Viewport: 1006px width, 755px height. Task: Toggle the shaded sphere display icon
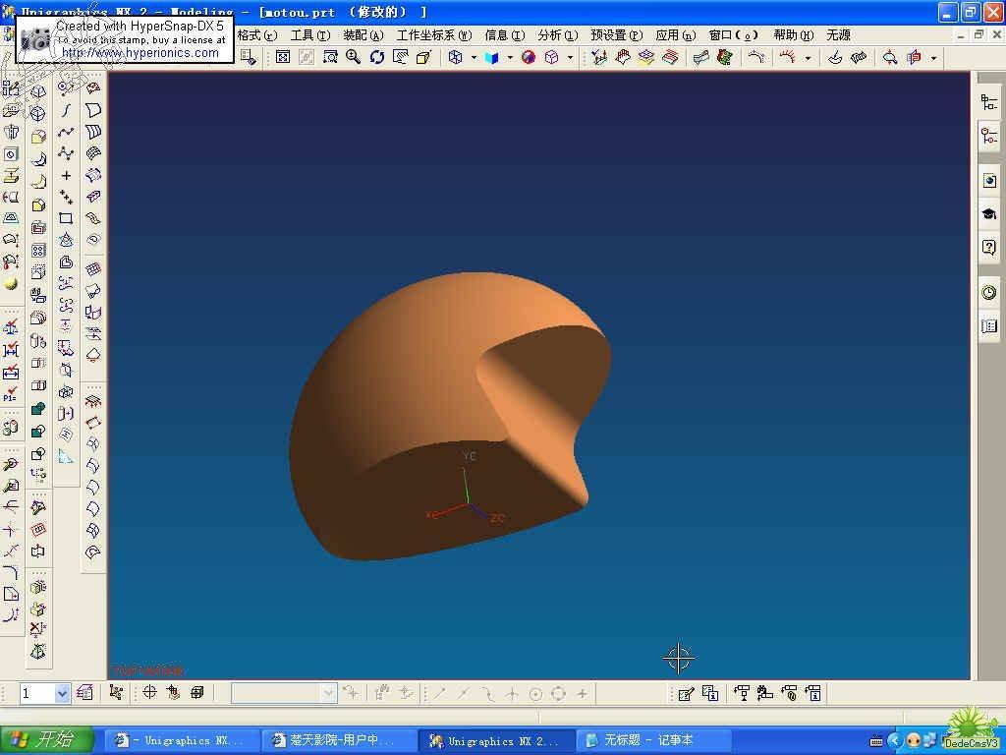(529, 58)
